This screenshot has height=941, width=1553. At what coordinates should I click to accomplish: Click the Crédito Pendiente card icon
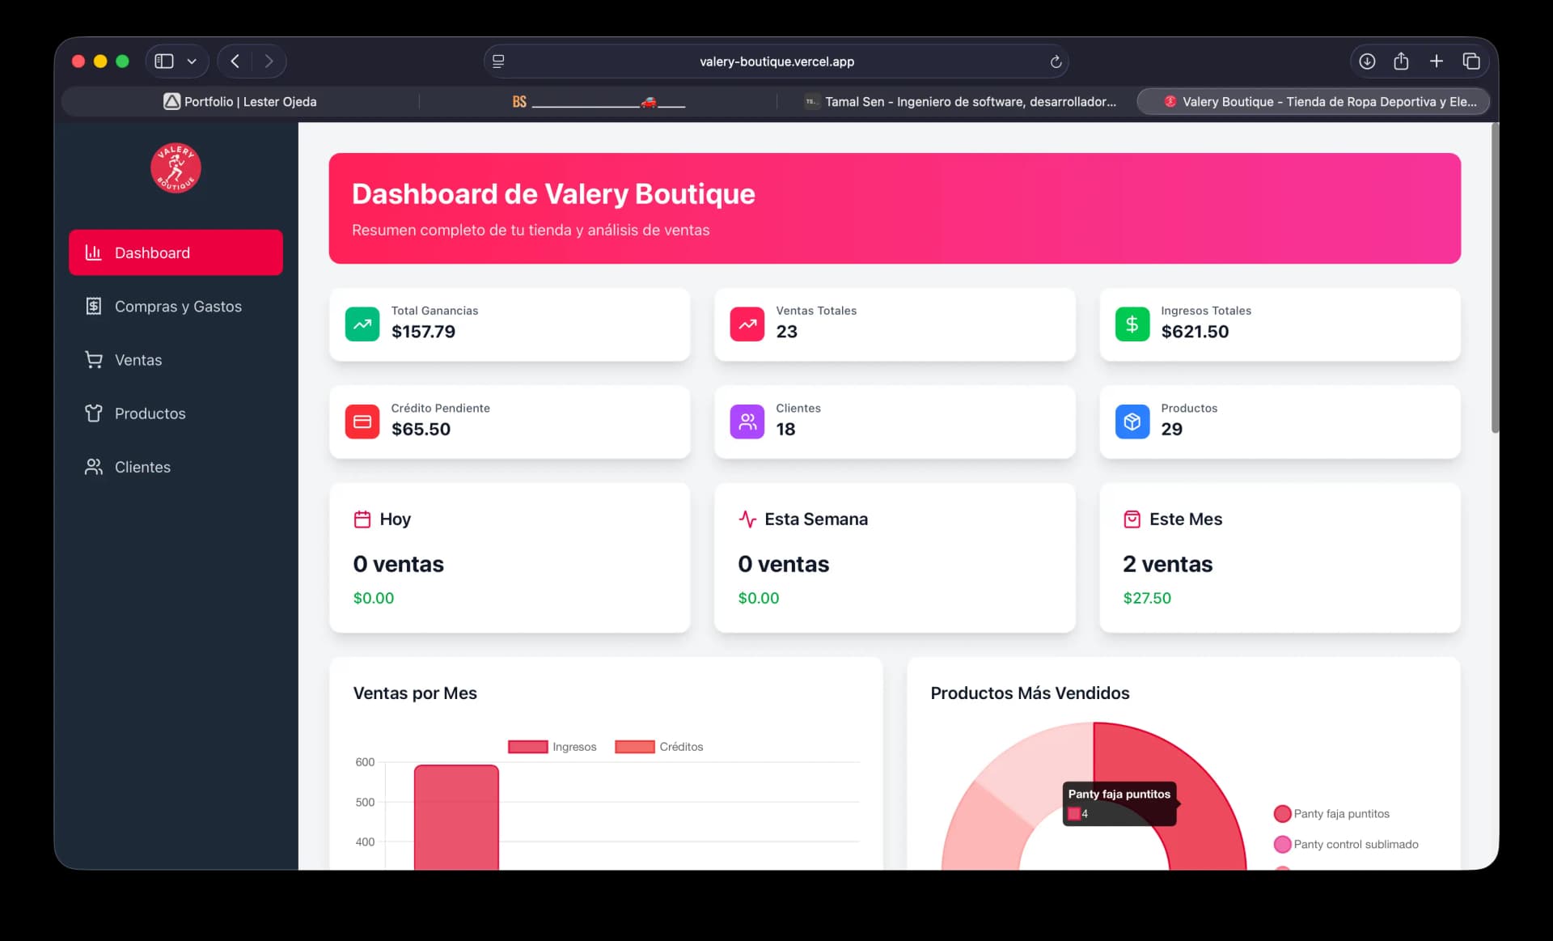(x=362, y=422)
